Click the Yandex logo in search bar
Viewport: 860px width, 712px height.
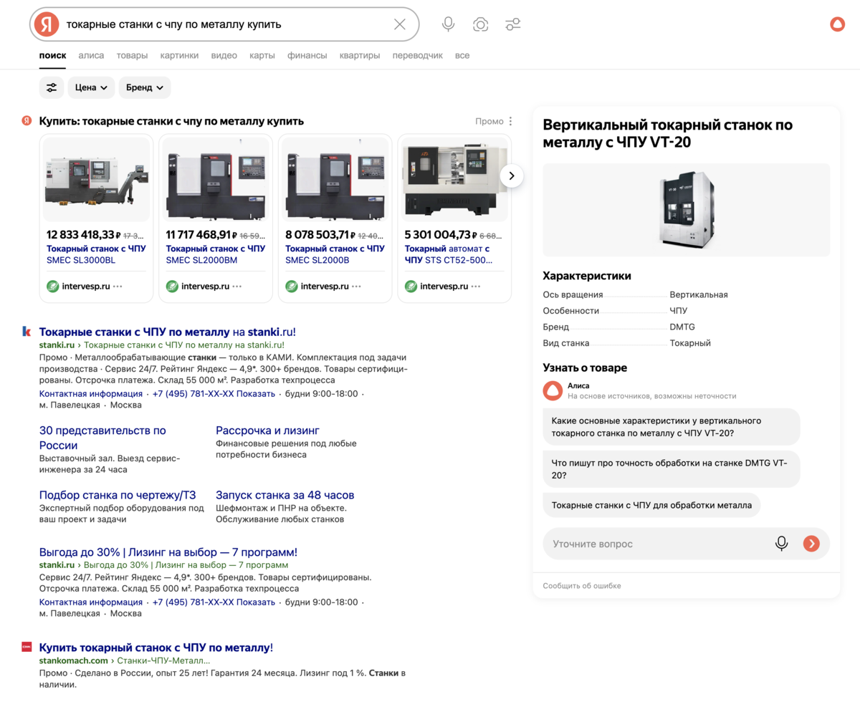(47, 24)
